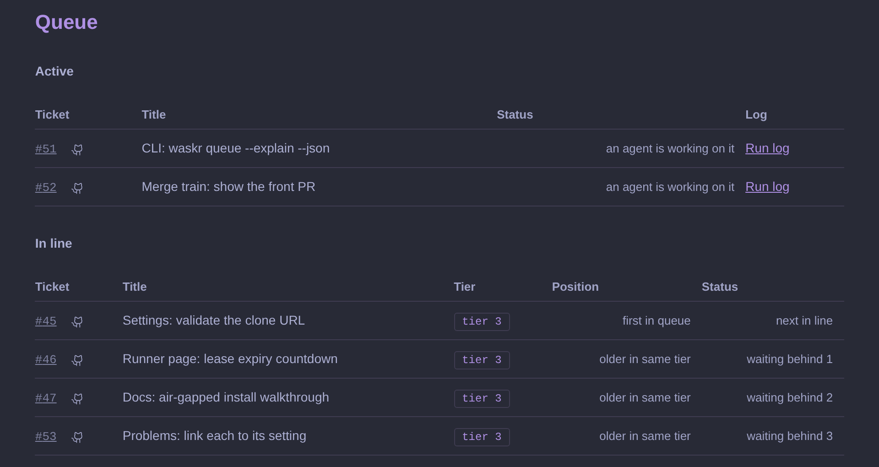The width and height of the screenshot is (879, 467).
Task: Open ticket #47 link
Action: tap(46, 398)
